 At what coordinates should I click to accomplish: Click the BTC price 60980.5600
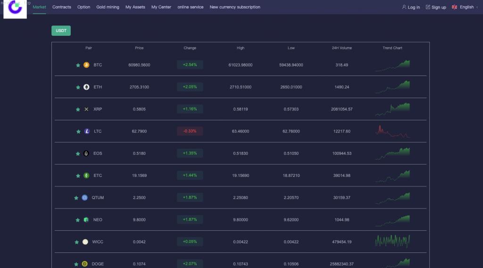tap(139, 65)
